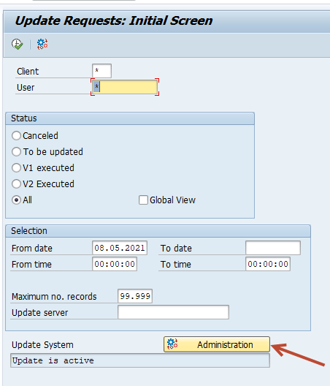Focus the highlighted User input field
Image resolution: width=330 pixels, height=386 pixels.
point(125,87)
